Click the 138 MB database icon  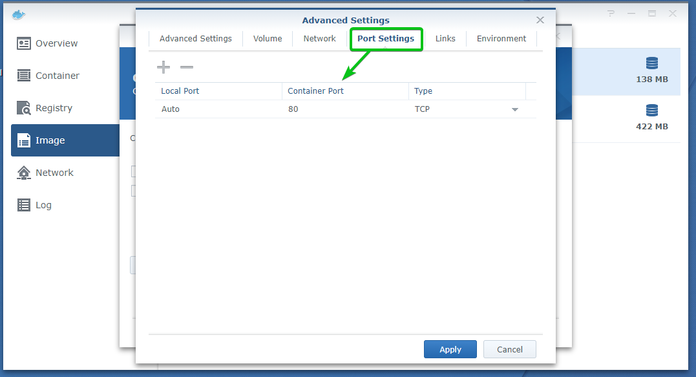point(651,63)
